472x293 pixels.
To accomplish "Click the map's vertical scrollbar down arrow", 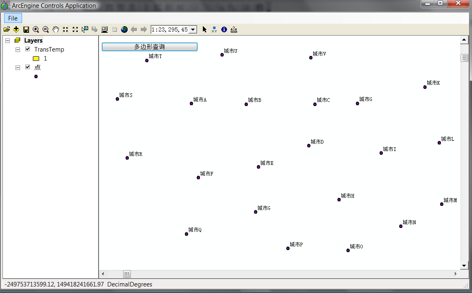I will pyautogui.click(x=464, y=266).
